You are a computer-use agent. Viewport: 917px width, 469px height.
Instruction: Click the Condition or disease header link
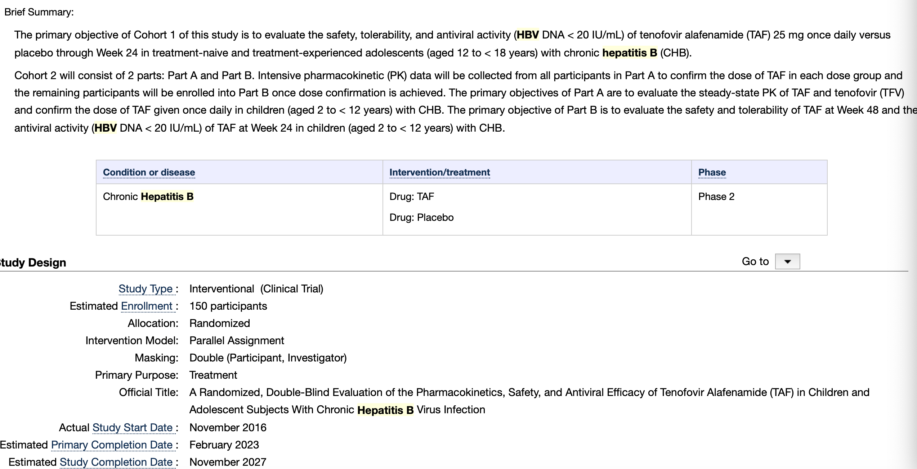149,172
